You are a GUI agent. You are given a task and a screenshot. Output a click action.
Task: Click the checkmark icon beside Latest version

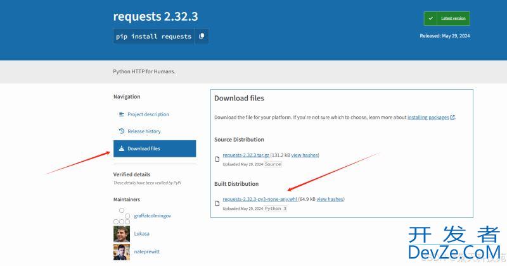point(430,18)
